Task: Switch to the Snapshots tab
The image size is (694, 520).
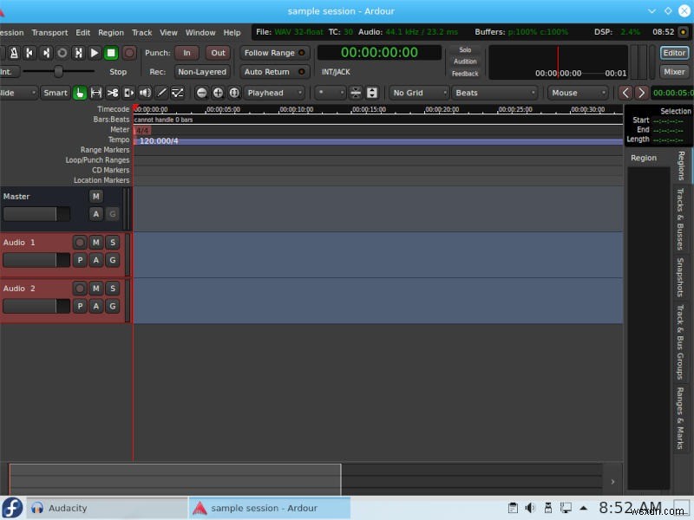Action: coord(681,277)
